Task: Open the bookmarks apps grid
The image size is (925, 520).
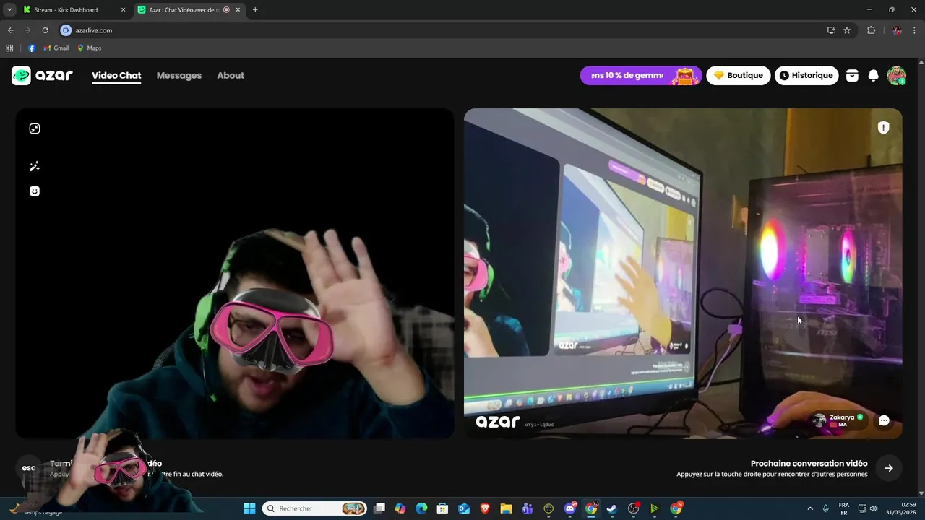Action: click(x=9, y=48)
